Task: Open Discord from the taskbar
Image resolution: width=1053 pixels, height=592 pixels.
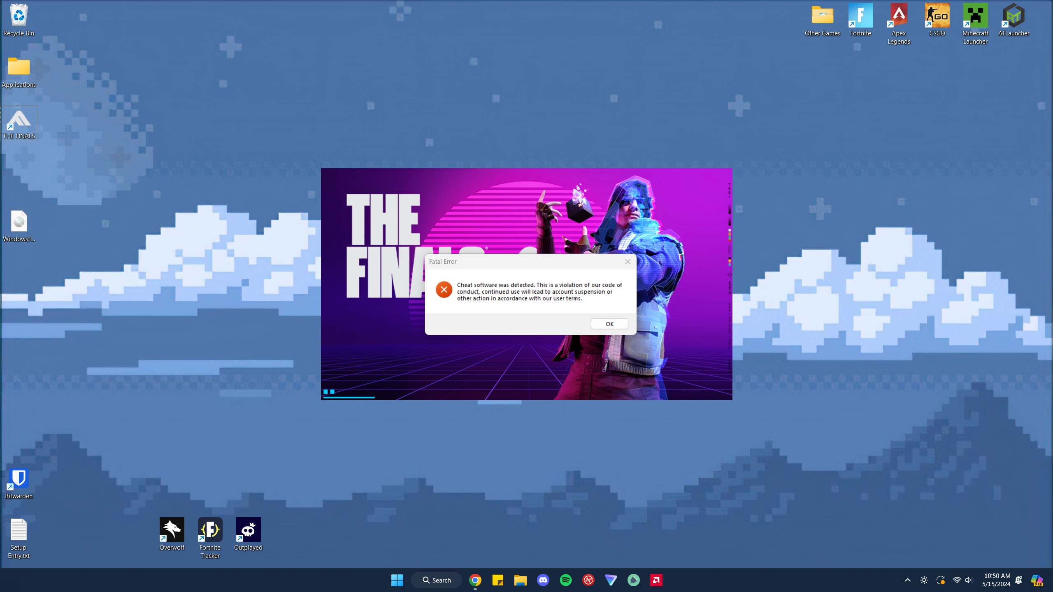Action: click(x=543, y=580)
